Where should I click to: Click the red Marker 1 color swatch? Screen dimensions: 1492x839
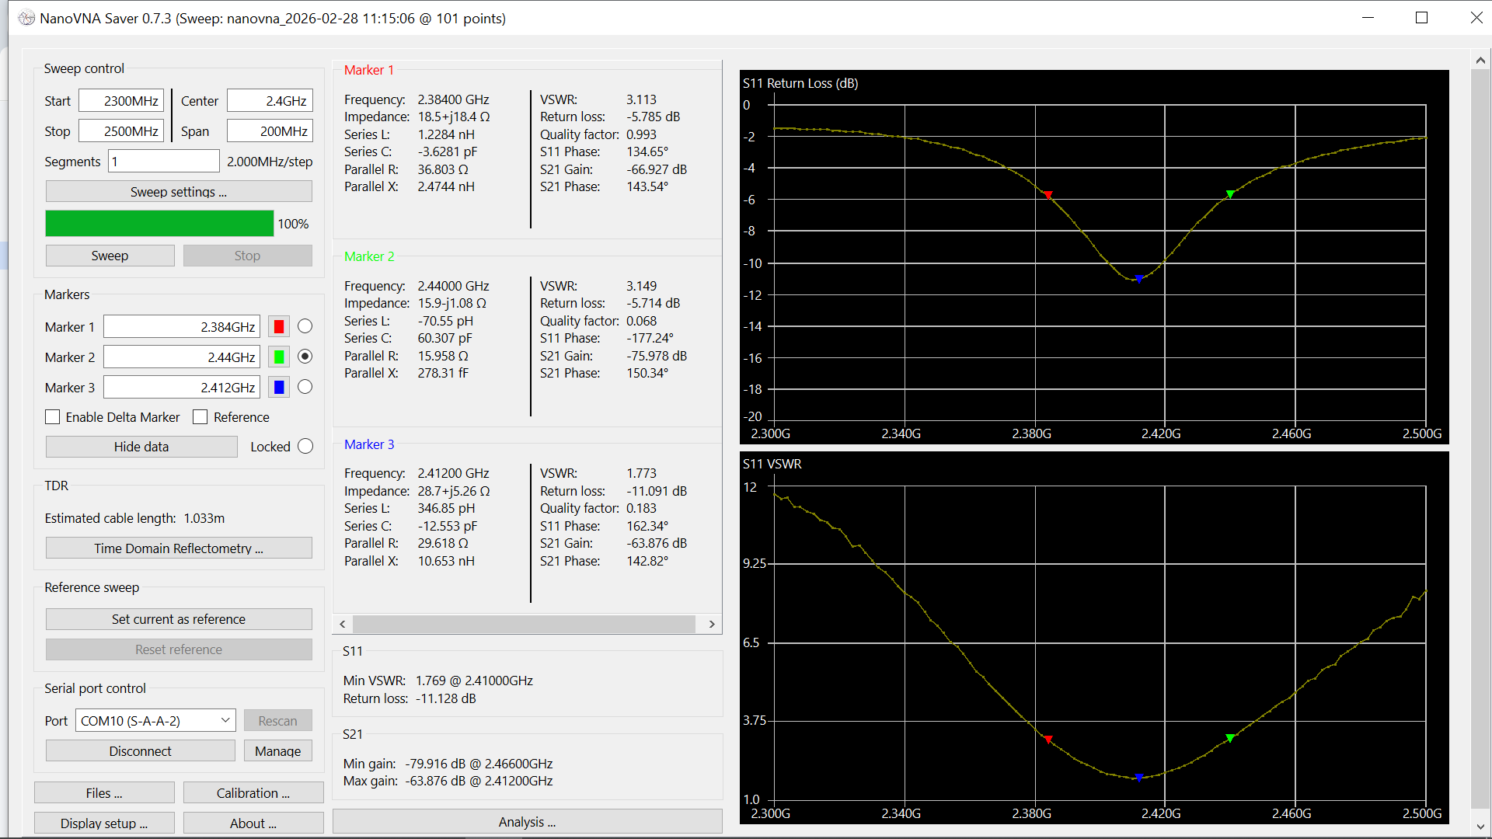[x=279, y=327]
